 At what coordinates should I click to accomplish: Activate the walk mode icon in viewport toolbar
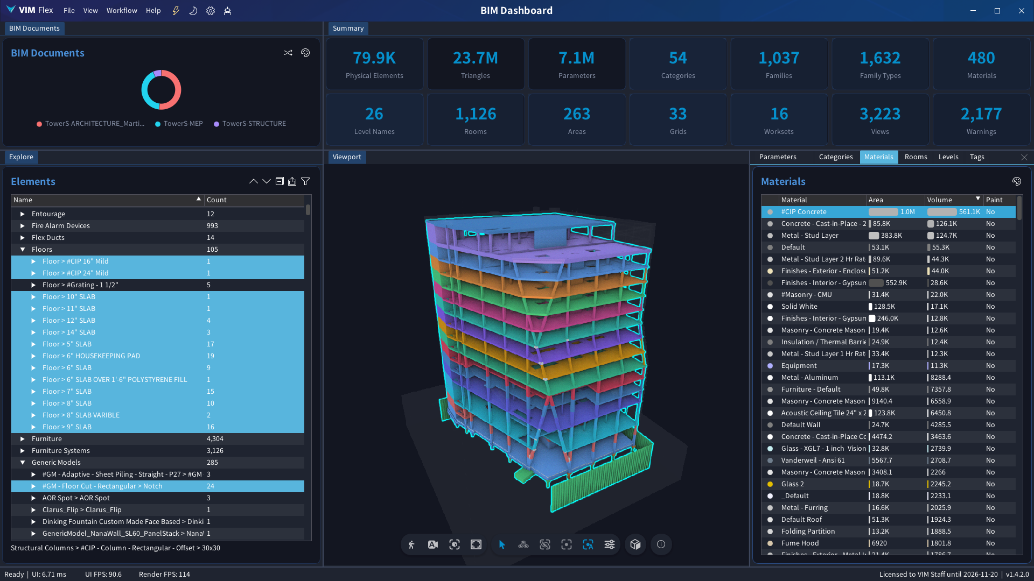click(x=411, y=544)
